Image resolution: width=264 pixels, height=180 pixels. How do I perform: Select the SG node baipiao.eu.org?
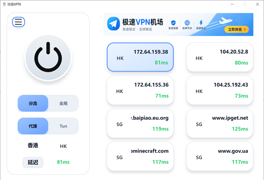140,123
